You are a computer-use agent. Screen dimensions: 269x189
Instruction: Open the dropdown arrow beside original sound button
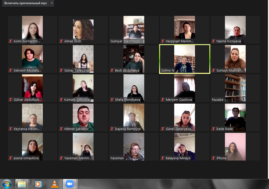pyautogui.click(x=52, y=3)
